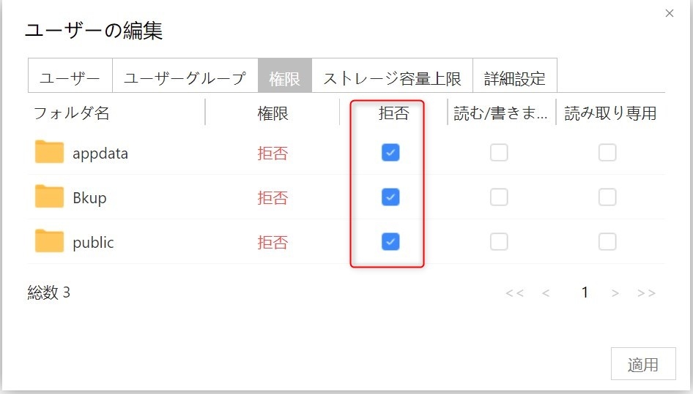Click the appdata folder icon
693x394 pixels.
50,153
